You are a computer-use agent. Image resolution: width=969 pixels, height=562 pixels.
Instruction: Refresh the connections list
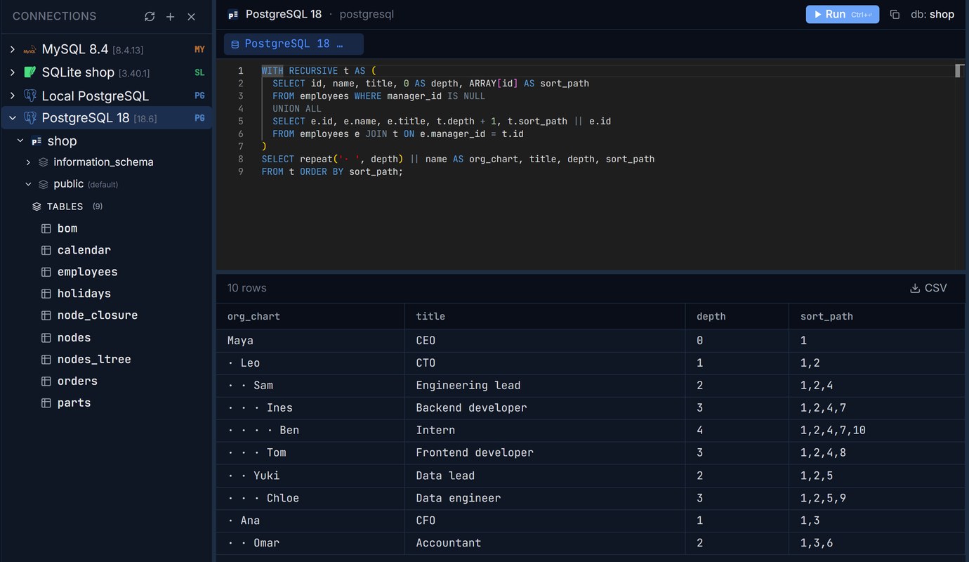pos(150,16)
